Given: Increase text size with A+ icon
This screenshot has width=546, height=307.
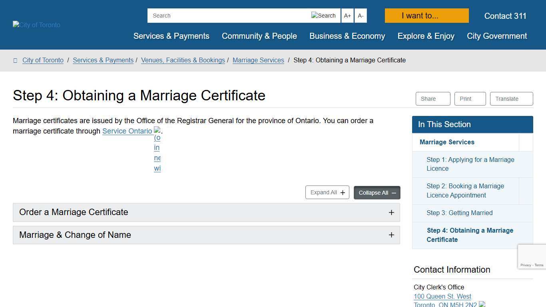Looking at the screenshot, I should (x=347, y=16).
